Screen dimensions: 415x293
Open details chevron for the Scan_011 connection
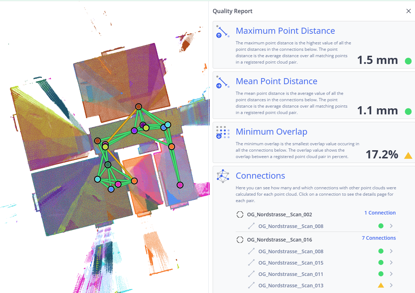391,274
